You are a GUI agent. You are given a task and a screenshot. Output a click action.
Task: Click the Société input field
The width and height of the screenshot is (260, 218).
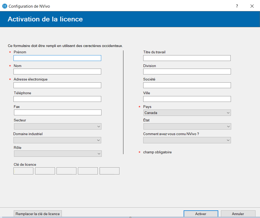point(187,85)
